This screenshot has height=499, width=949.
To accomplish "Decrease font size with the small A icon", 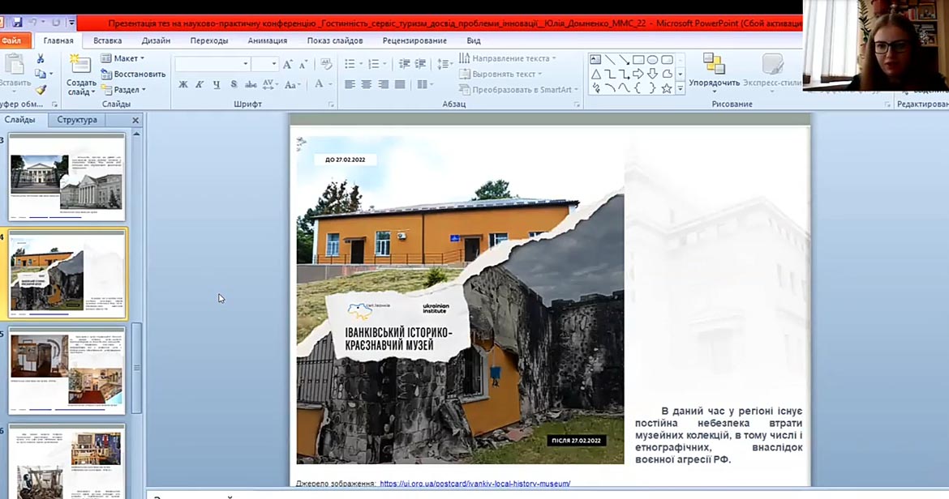I will point(303,64).
